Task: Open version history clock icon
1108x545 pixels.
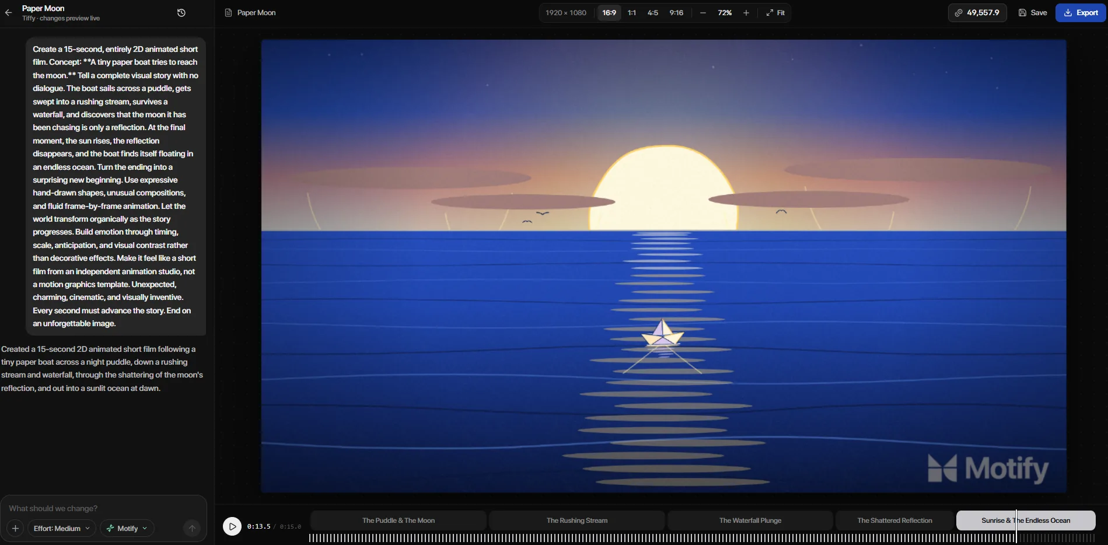Action: (x=181, y=13)
